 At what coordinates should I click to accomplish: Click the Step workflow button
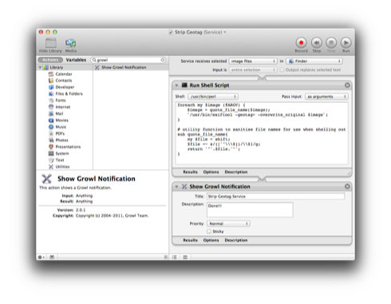click(317, 42)
